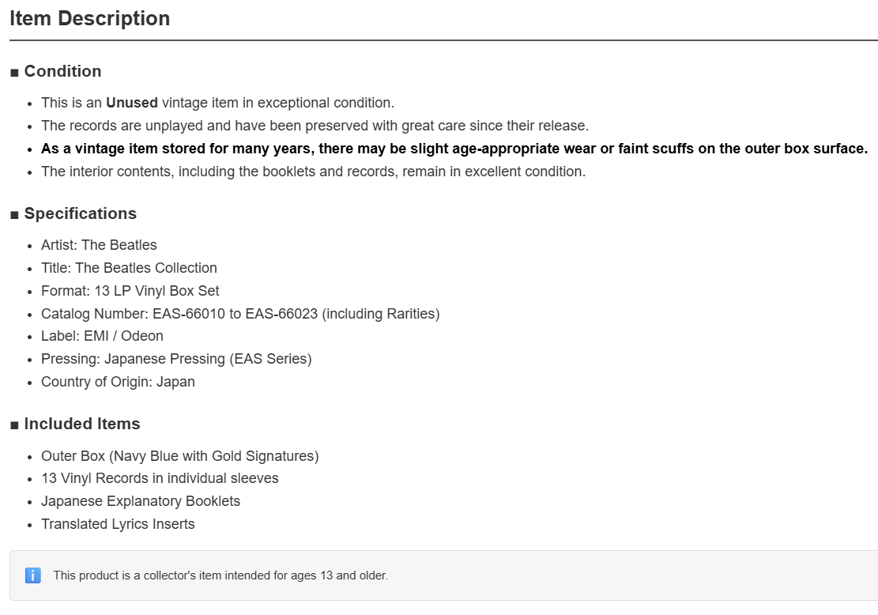Click the Pressing: Japanese Pressing line
Image resolution: width=878 pixels, height=615 pixels.
point(176,359)
